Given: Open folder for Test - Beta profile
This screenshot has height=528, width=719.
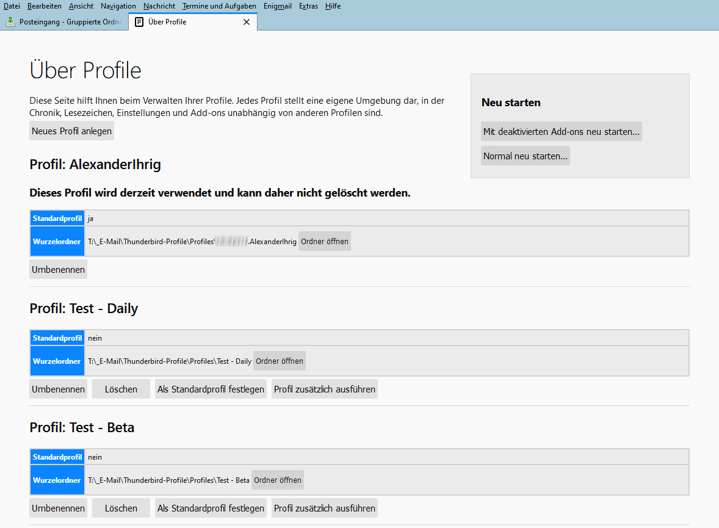Looking at the screenshot, I should 277,480.
